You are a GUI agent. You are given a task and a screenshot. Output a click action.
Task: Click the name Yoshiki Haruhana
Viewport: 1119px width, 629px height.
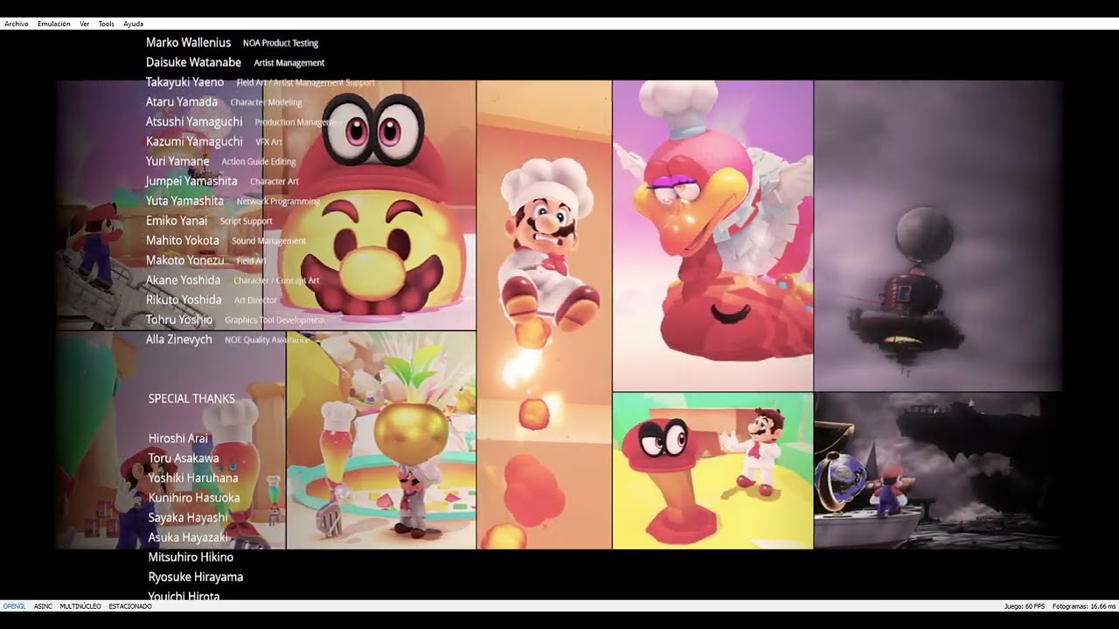(x=193, y=478)
